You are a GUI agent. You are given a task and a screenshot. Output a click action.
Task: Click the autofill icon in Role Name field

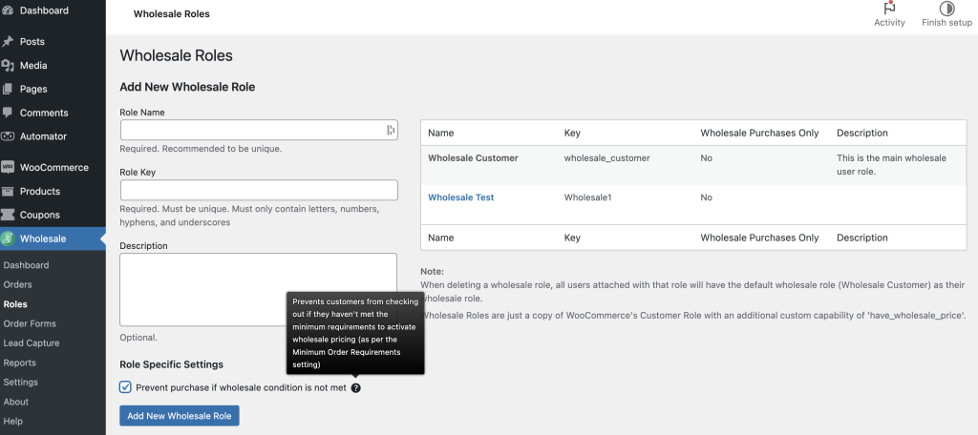click(391, 130)
